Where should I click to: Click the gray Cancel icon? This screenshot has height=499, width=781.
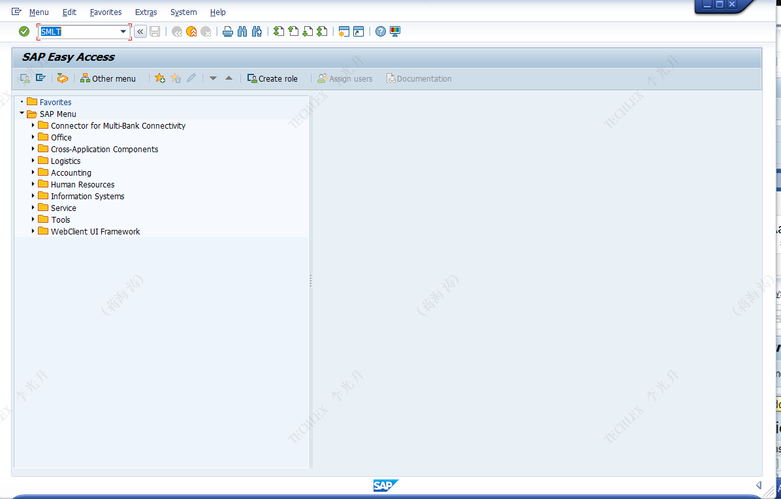click(x=206, y=32)
